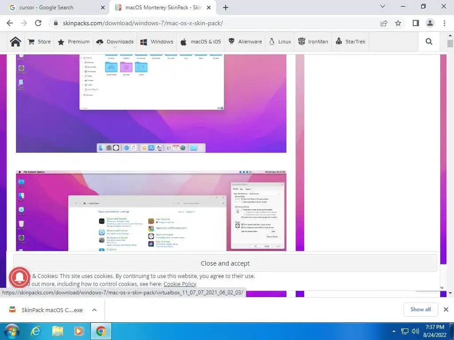The width and height of the screenshot is (454, 340).
Task: Open the volume tray icon
Action: point(415,331)
